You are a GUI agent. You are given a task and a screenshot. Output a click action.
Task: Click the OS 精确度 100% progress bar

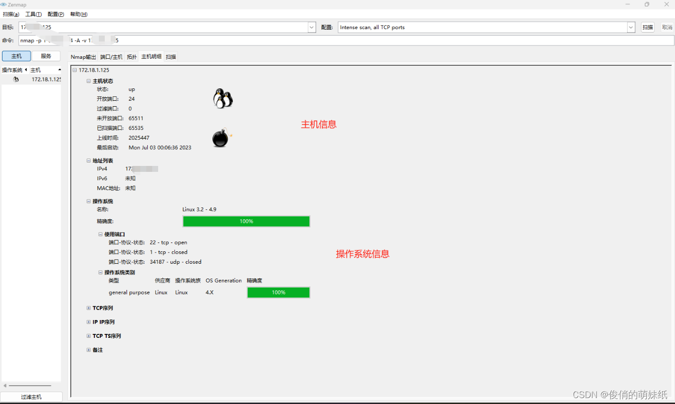(246, 221)
